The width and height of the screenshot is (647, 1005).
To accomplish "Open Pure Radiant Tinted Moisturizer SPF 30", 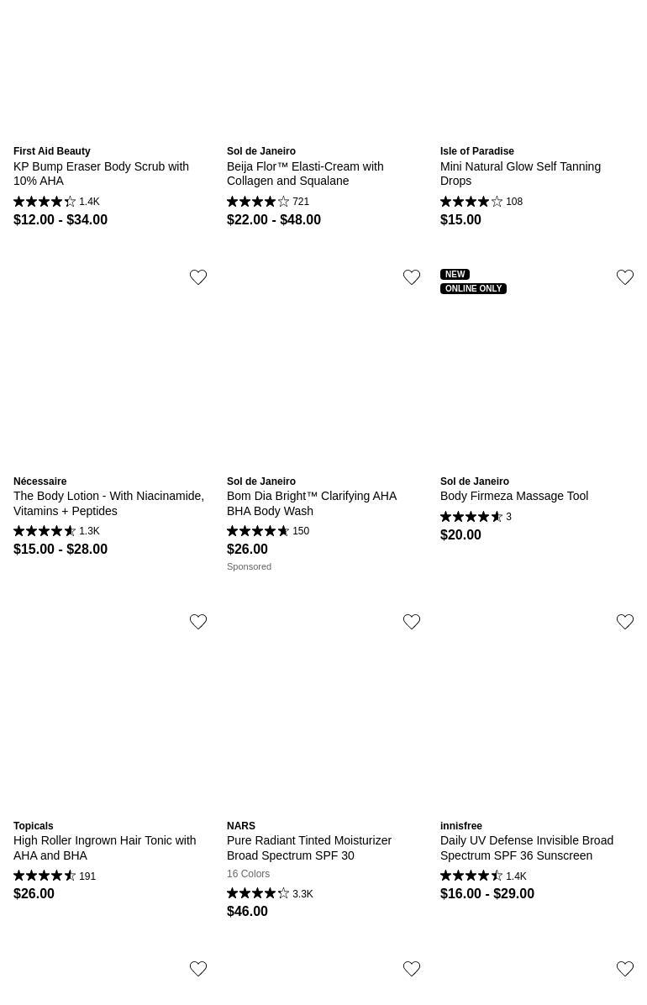I will click(x=308, y=848).
